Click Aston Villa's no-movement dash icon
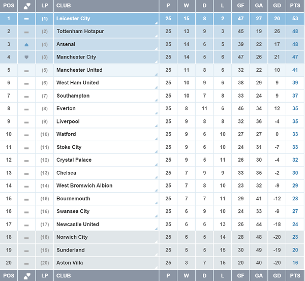 pyautogui.click(x=26, y=263)
